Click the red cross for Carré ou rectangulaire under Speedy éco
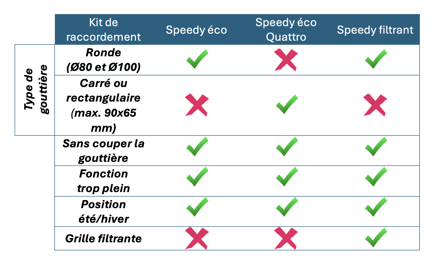Screen dimensions: 436x269 tap(197, 105)
